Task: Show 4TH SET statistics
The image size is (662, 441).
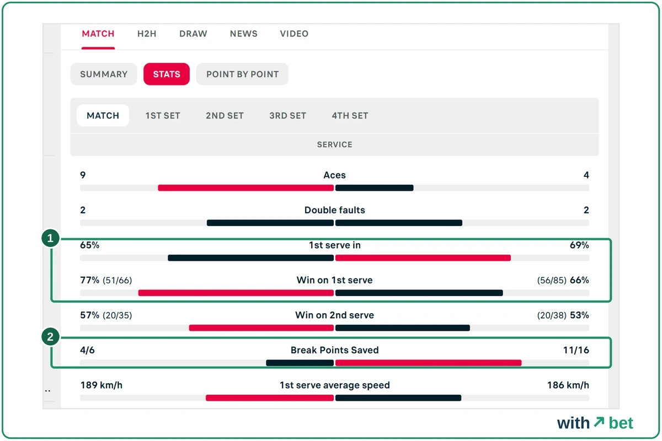Action: [x=350, y=116]
